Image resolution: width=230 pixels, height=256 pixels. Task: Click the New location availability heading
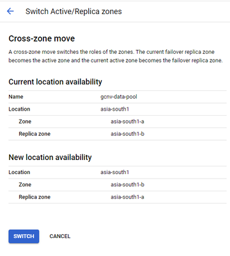click(50, 157)
